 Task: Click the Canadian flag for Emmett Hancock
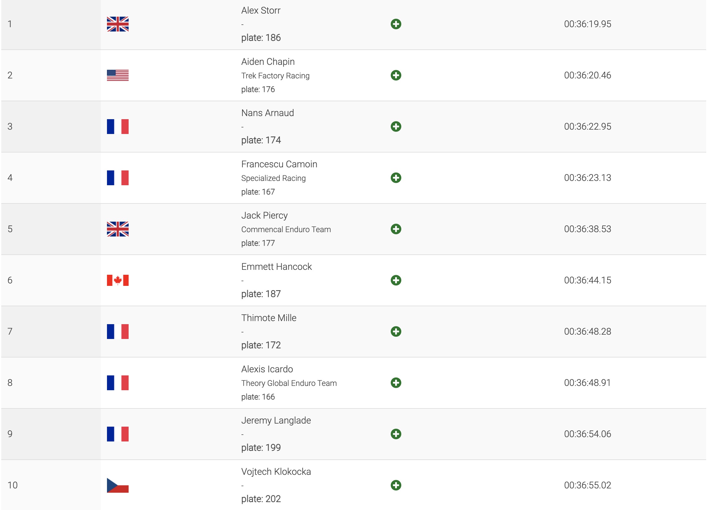(x=118, y=280)
